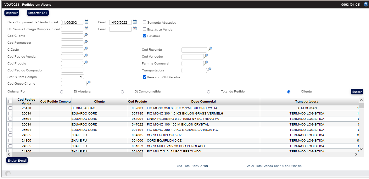Open calendar for Data Comprometida Venda Inicial
This screenshot has width=369, height=179.
click(x=87, y=22)
